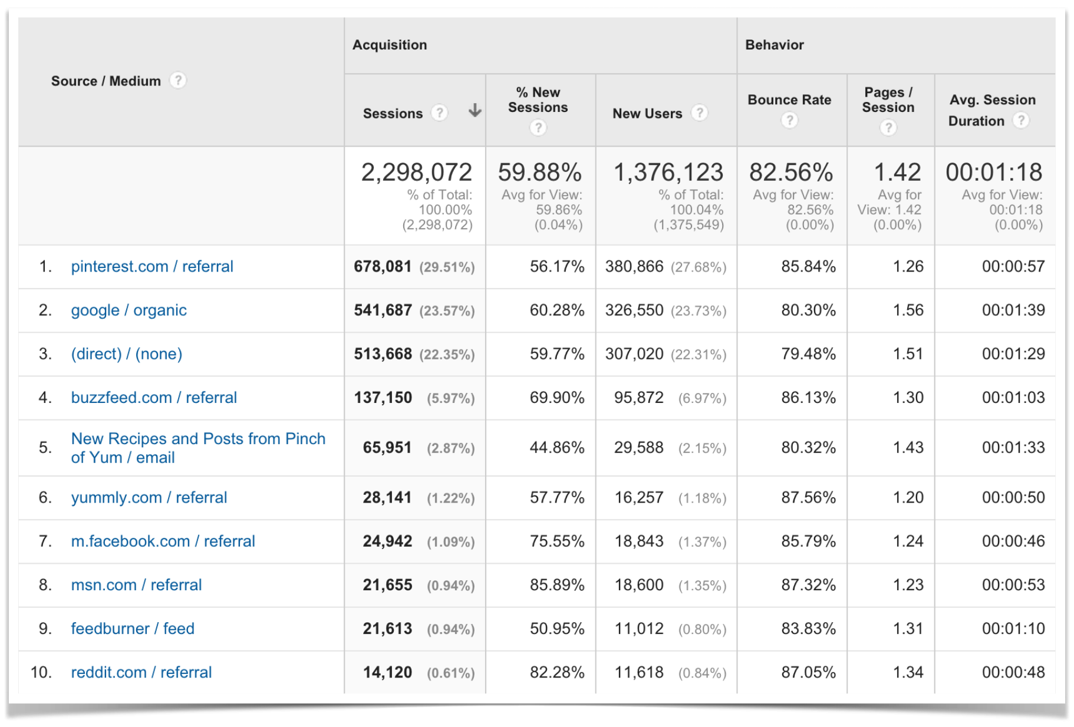The image size is (1074, 727).
Task: Open the % New Sessions help tooltip
Action: (538, 127)
